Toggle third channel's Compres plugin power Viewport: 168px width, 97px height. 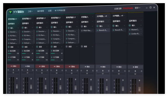[37, 39]
